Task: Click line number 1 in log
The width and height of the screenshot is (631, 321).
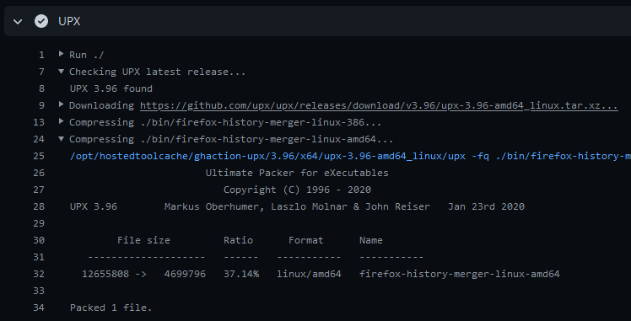Action: coord(41,55)
